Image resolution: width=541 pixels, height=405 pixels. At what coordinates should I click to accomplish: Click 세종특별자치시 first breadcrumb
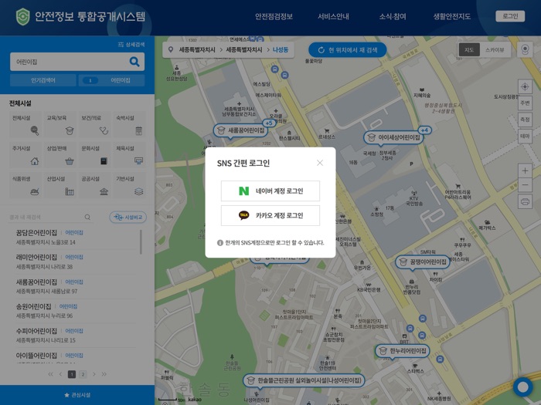pos(197,50)
